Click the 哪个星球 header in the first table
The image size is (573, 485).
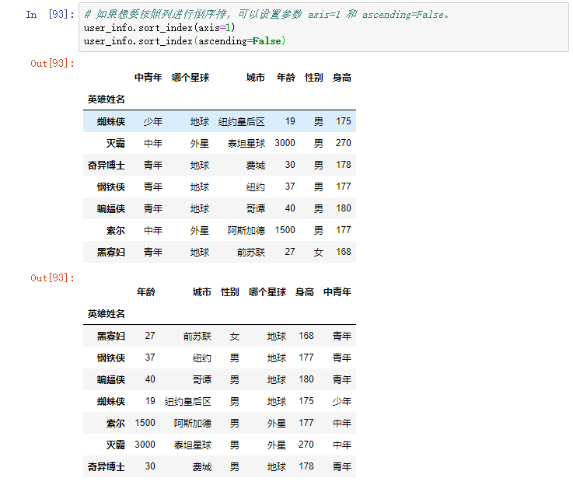coord(190,78)
